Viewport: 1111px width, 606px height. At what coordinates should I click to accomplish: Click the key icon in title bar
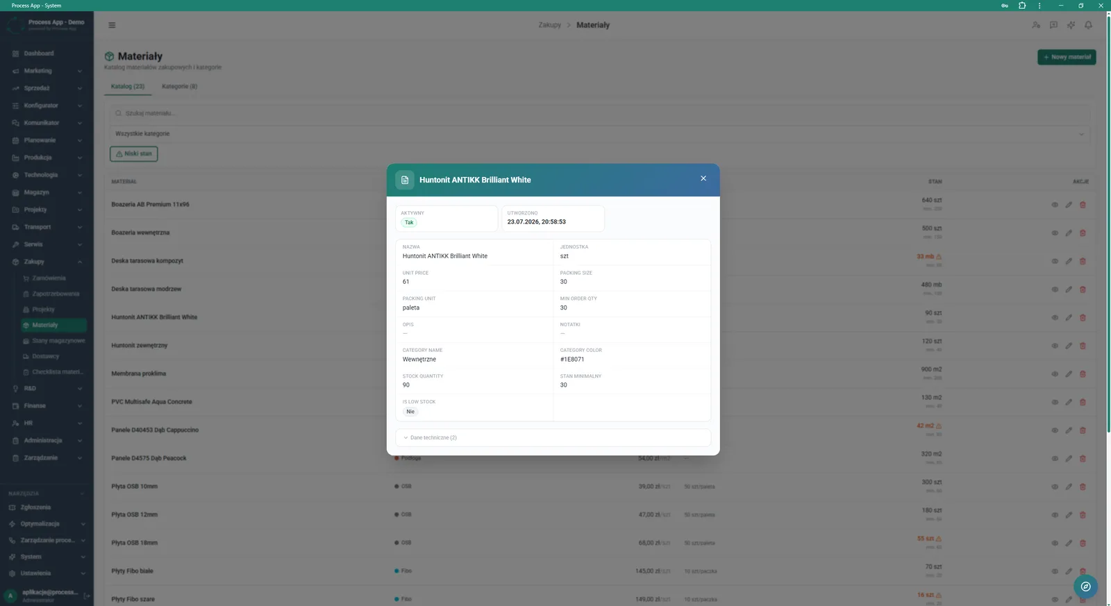pos(1004,6)
